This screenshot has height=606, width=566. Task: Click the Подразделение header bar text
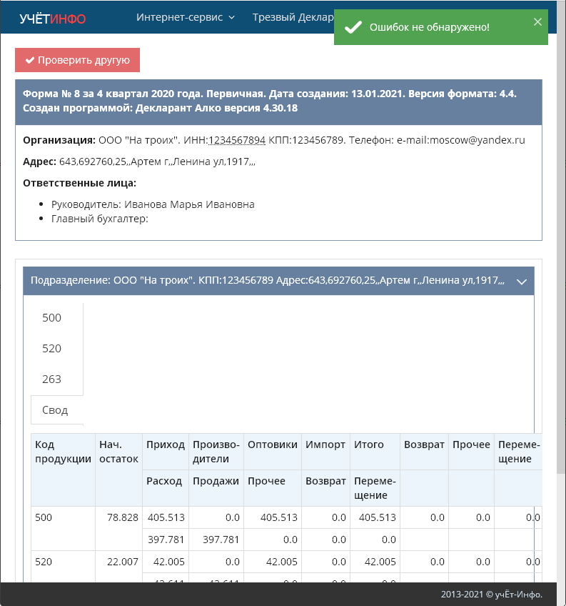(267, 280)
